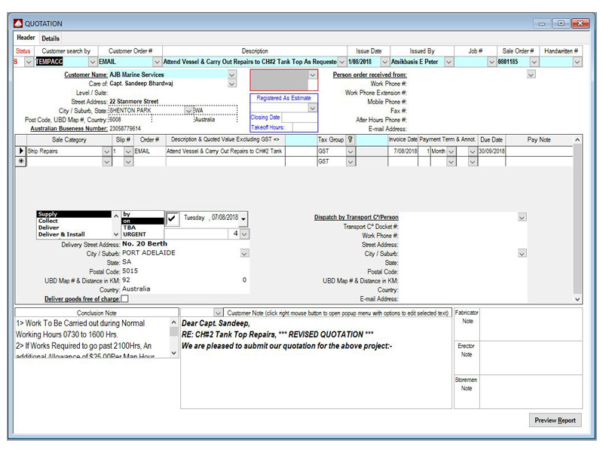Select TBA in the timing list
The height and width of the screenshot is (452, 603).
(142, 228)
